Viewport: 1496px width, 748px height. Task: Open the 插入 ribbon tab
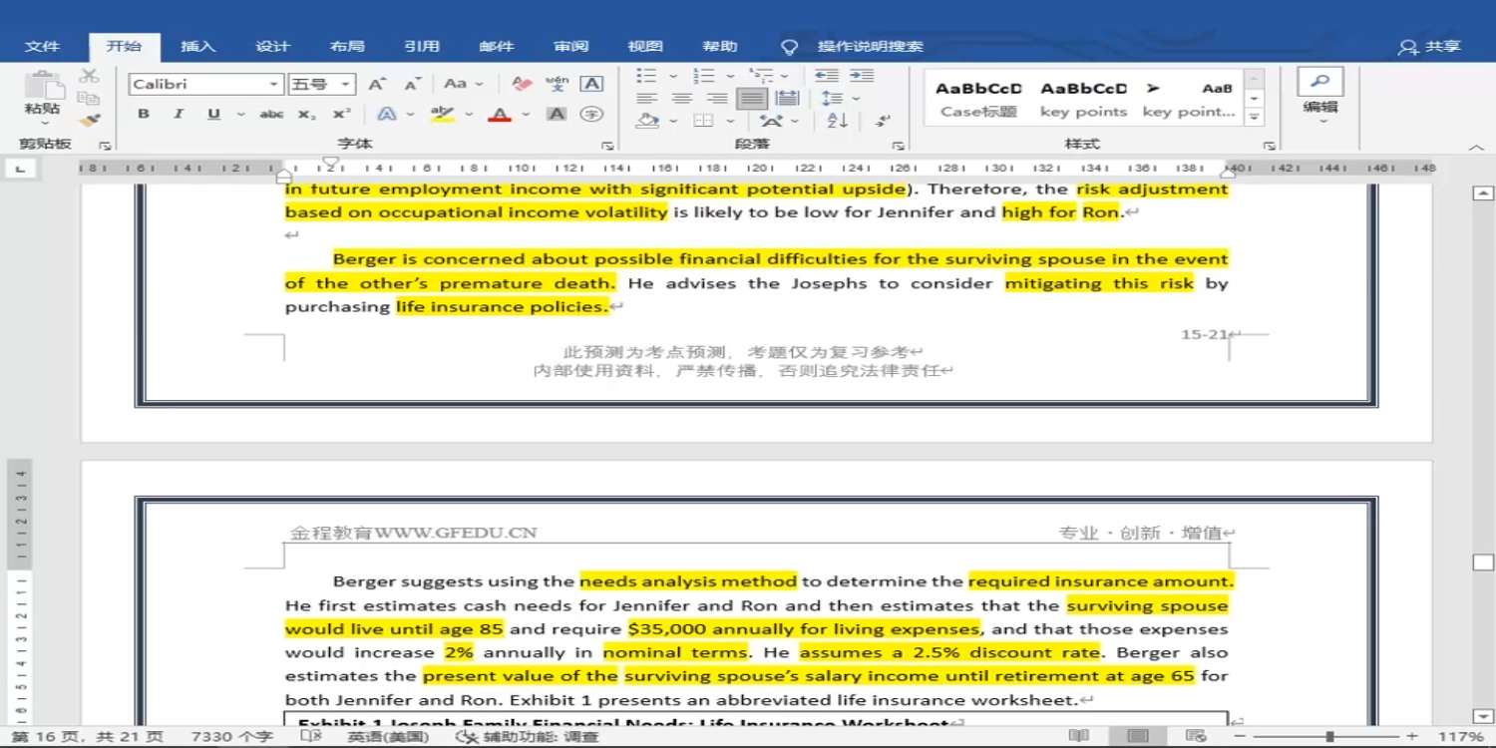coord(197,46)
